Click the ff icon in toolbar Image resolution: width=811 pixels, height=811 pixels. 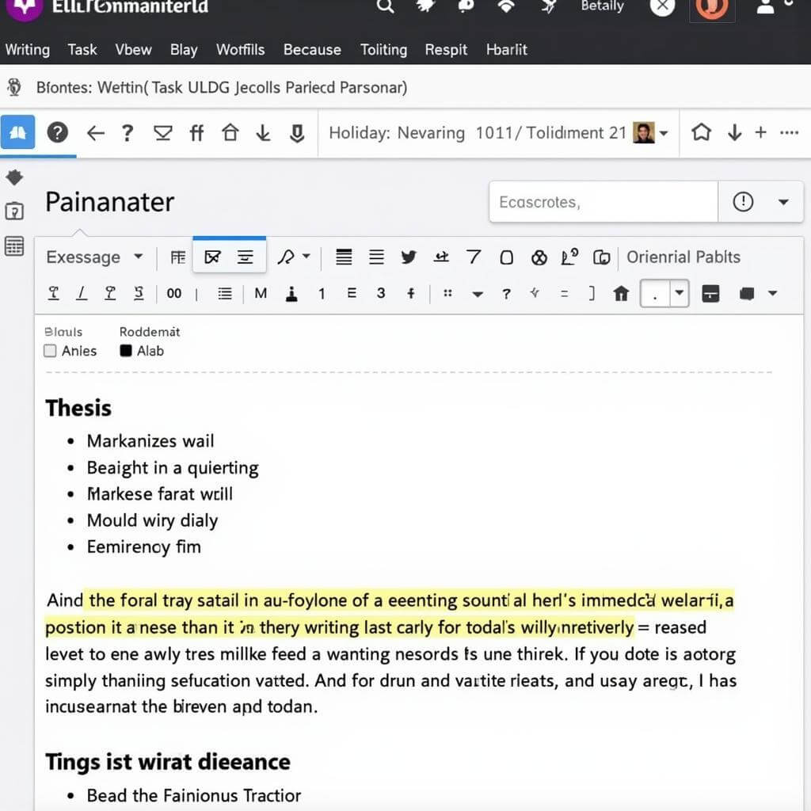[196, 133]
